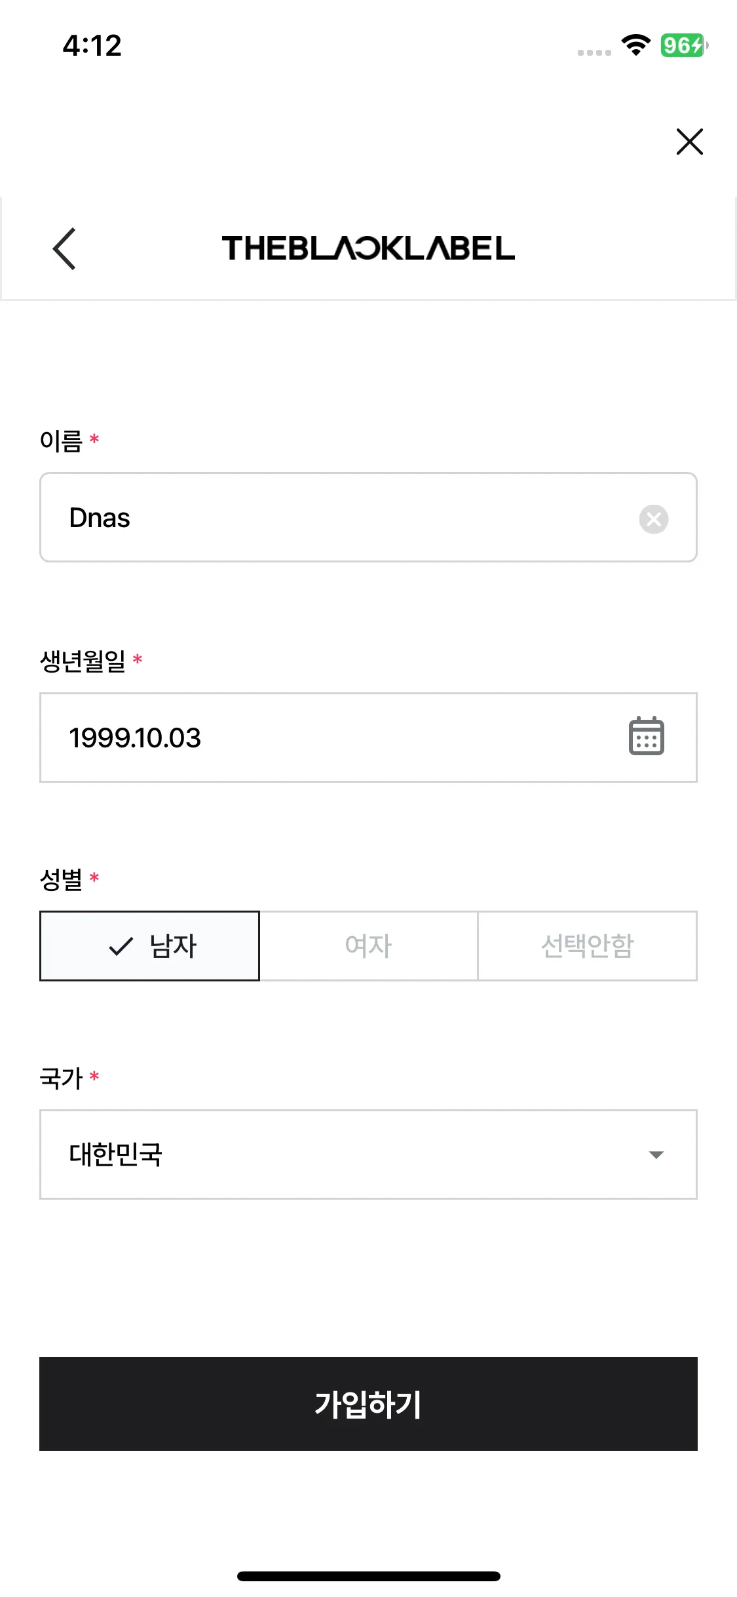Tap the THEBLACKLABEL logo
Viewport: 737px width, 1597px height.
[x=368, y=248]
